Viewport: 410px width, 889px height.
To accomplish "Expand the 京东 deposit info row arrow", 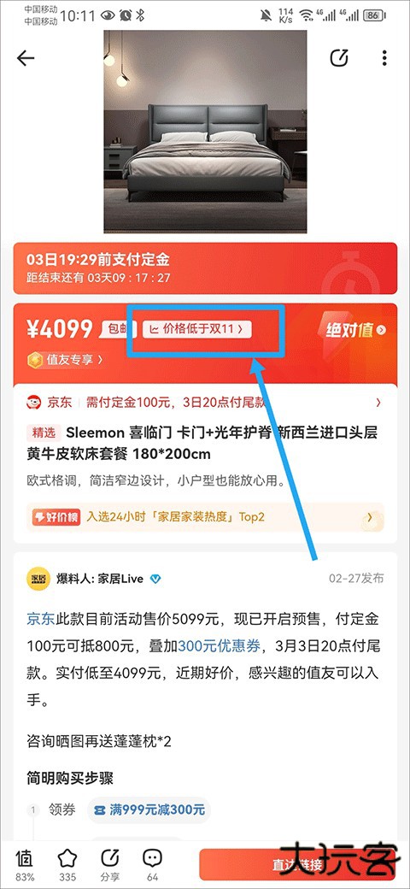I will [x=378, y=403].
